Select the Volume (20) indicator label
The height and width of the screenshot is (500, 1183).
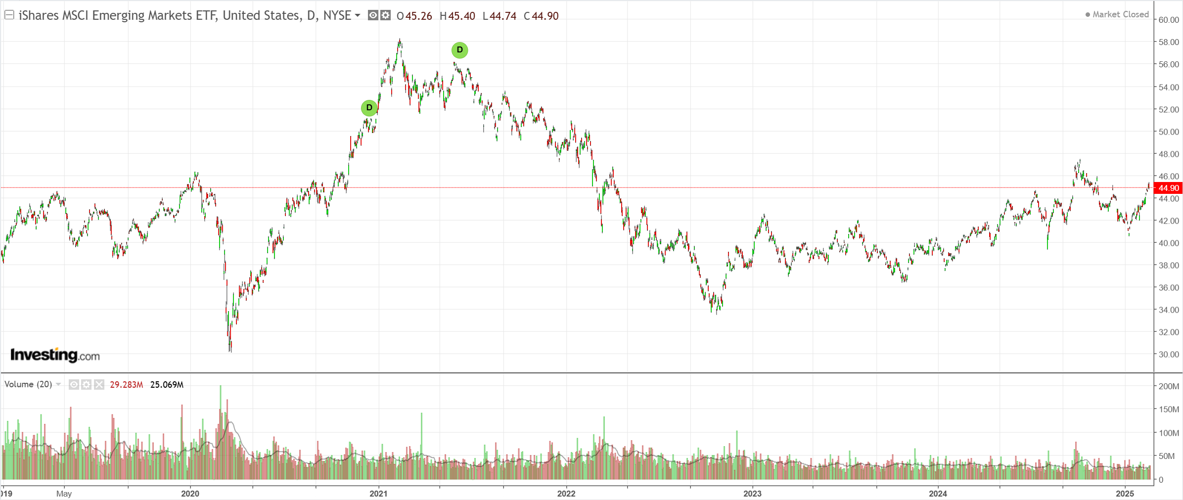click(x=28, y=384)
